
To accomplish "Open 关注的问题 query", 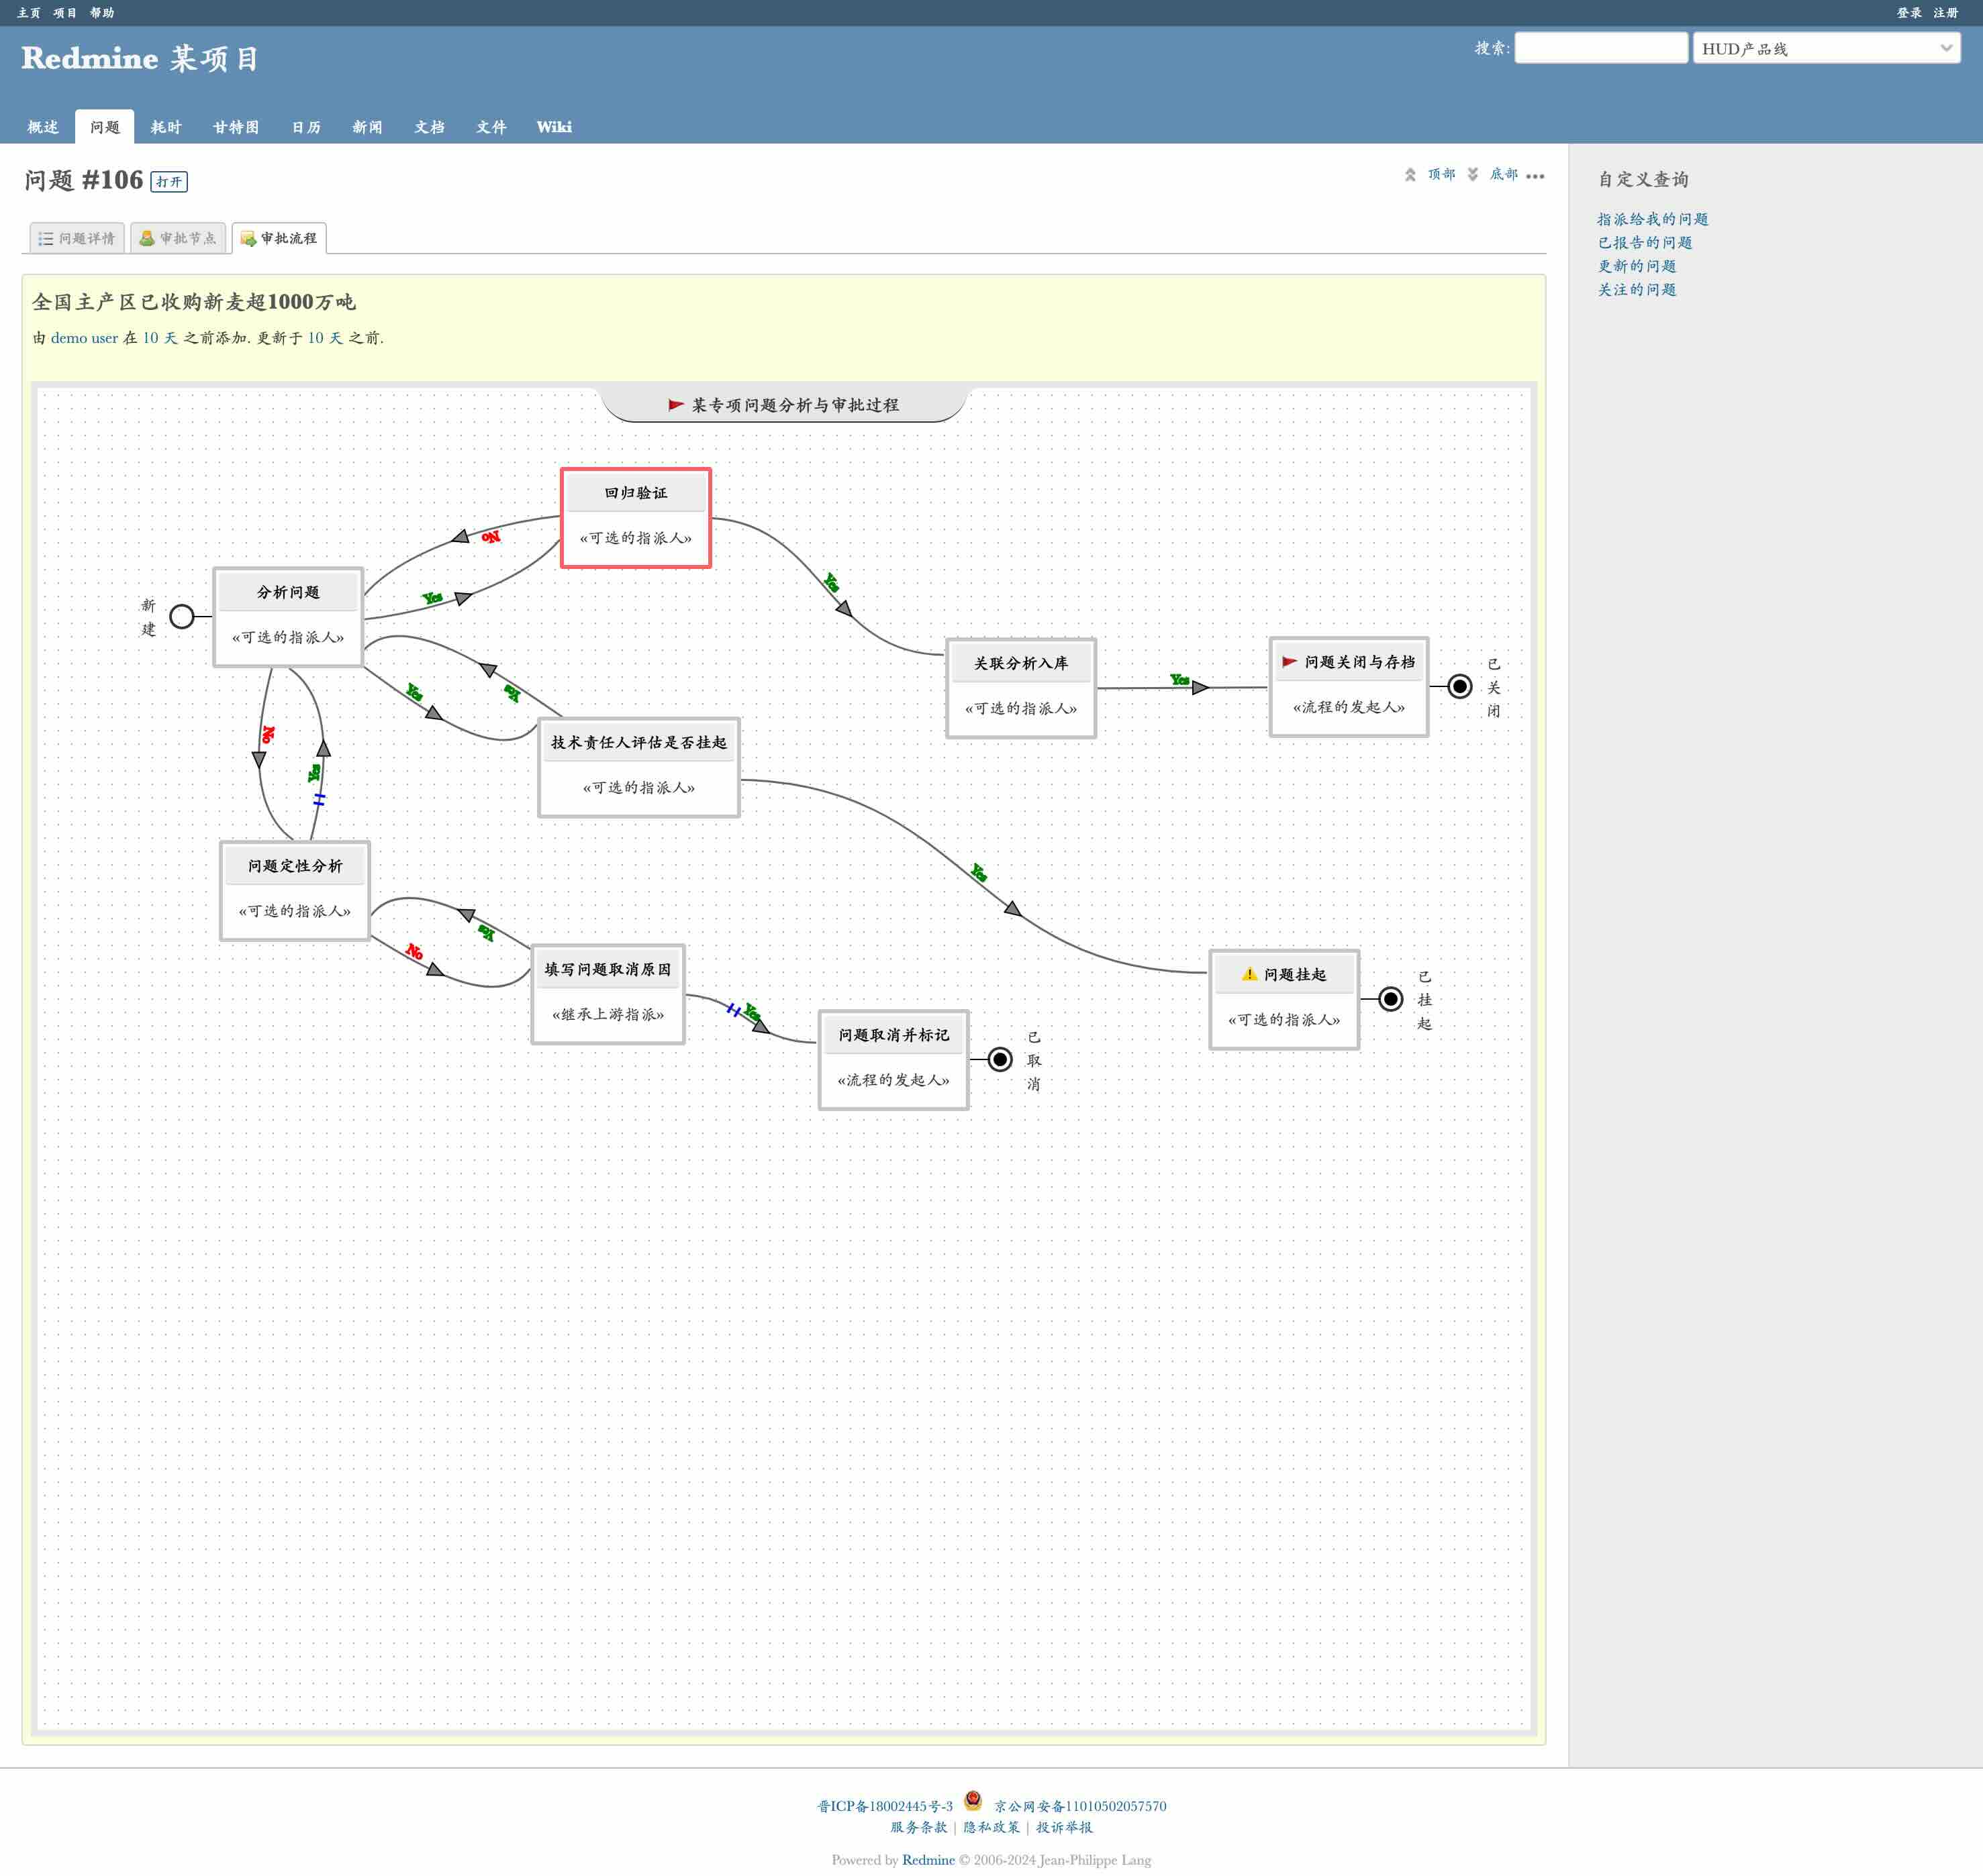I will (1637, 289).
